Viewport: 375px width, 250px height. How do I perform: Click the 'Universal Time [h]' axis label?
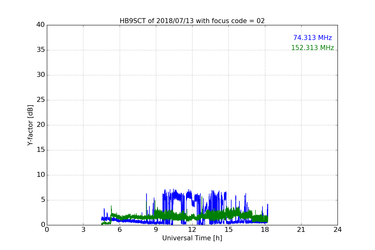[192, 238]
